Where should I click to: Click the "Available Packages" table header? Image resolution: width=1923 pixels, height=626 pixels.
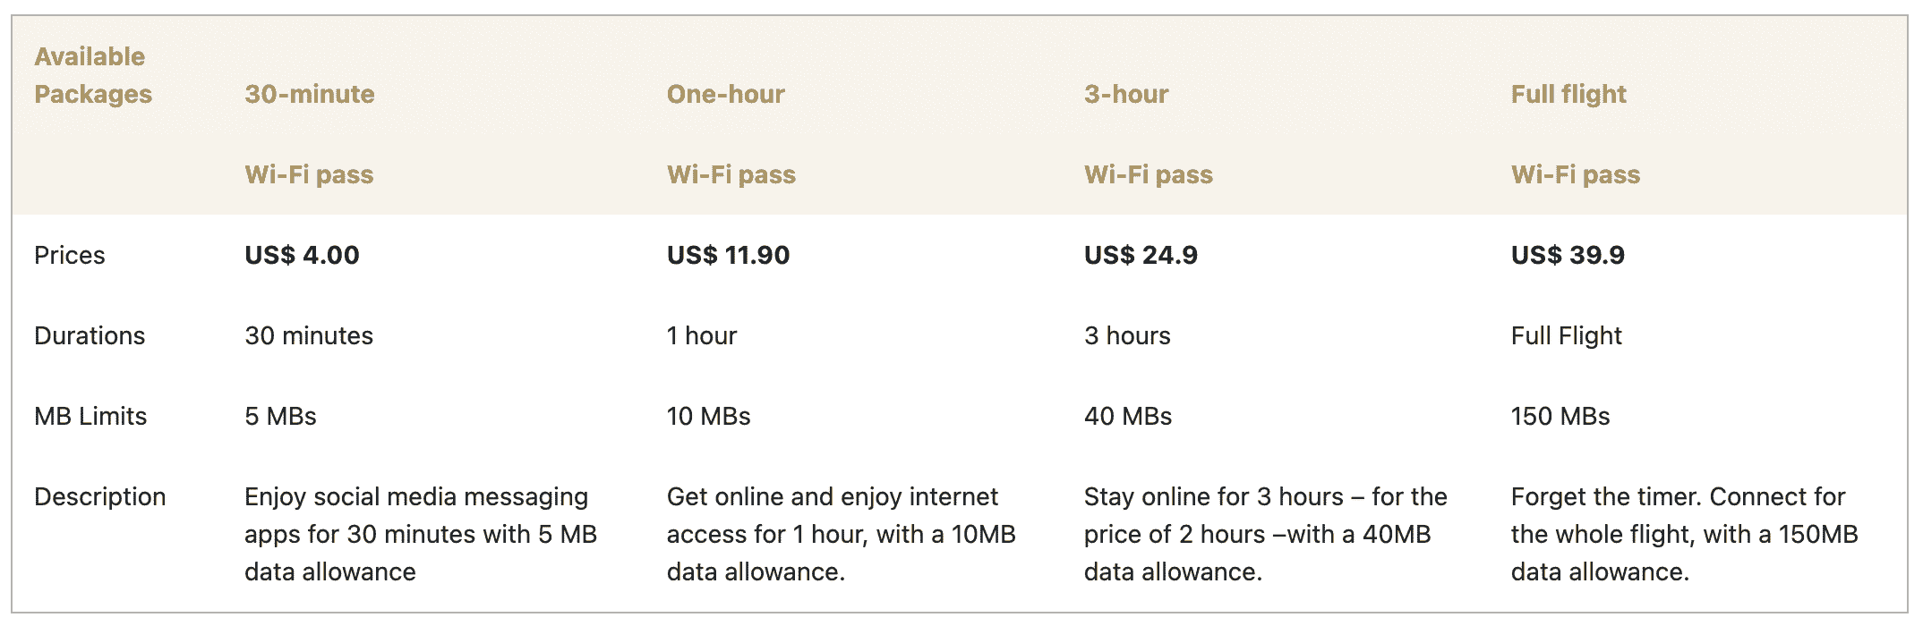click(x=93, y=75)
